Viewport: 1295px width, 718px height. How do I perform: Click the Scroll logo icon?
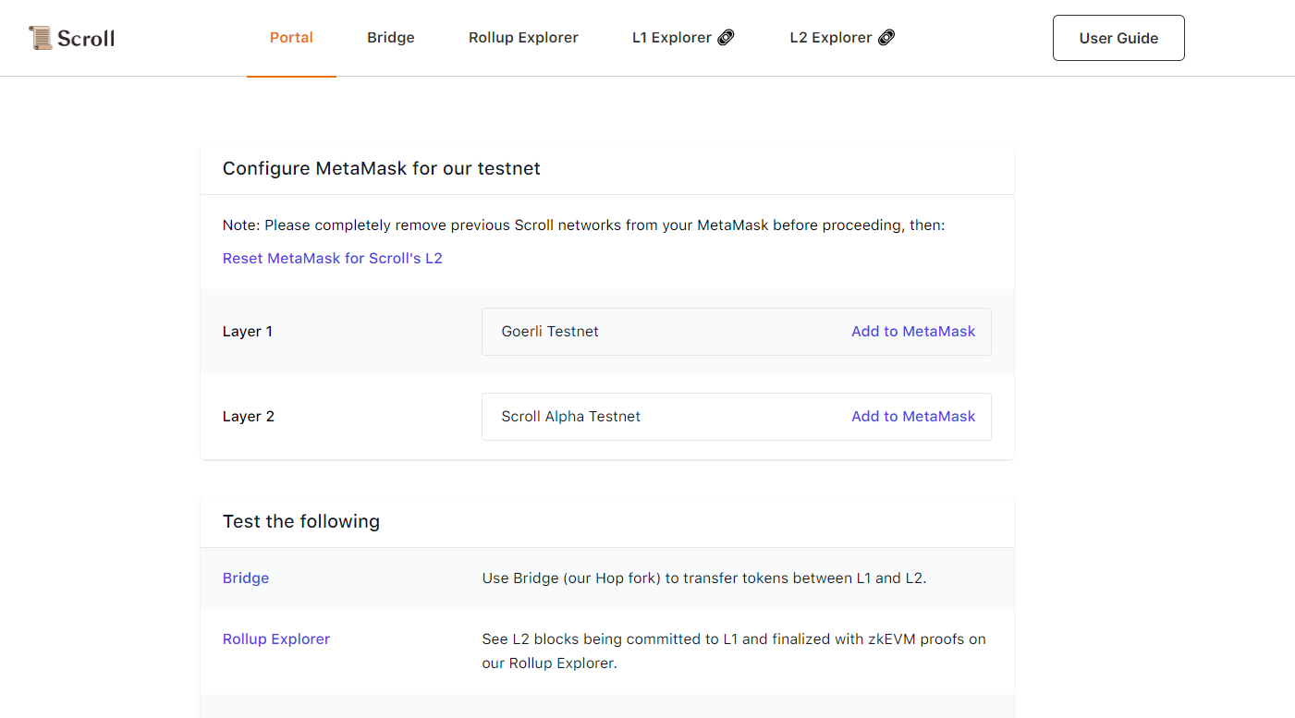[x=40, y=38]
